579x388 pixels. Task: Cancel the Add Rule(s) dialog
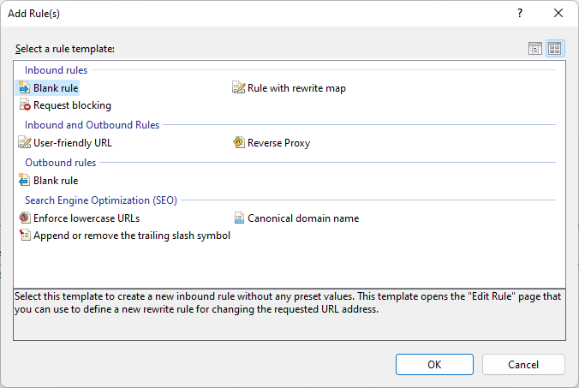point(523,364)
